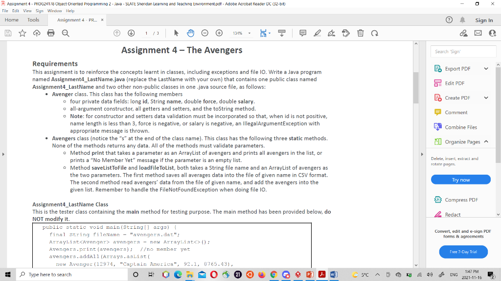Open the Help menu
This screenshot has height=281, width=501.
pyautogui.click(x=70, y=11)
